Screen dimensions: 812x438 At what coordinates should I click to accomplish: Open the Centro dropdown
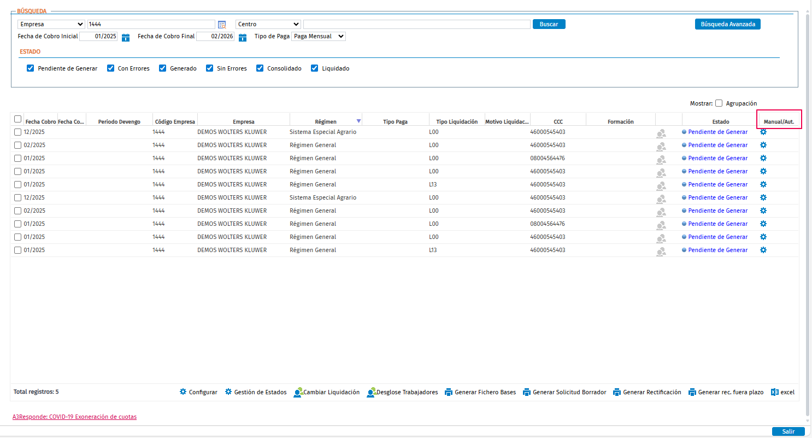tap(268, 24)
